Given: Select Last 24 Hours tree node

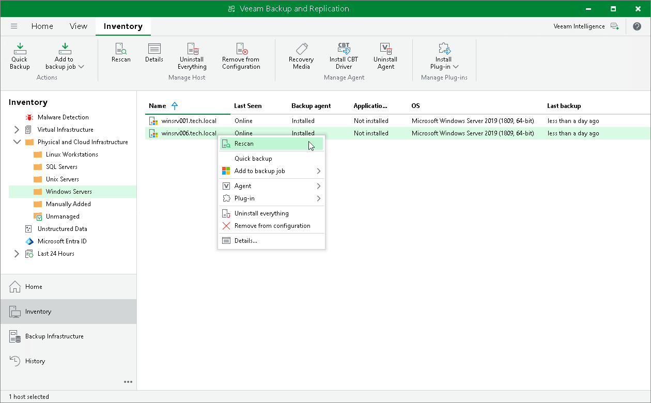Looking at the screenshot, I should tap(56, 254).
